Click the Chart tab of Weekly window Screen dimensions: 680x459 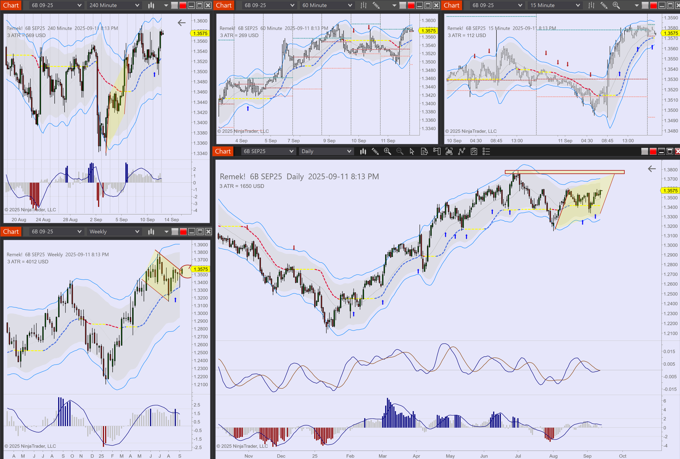click(11, 232)
